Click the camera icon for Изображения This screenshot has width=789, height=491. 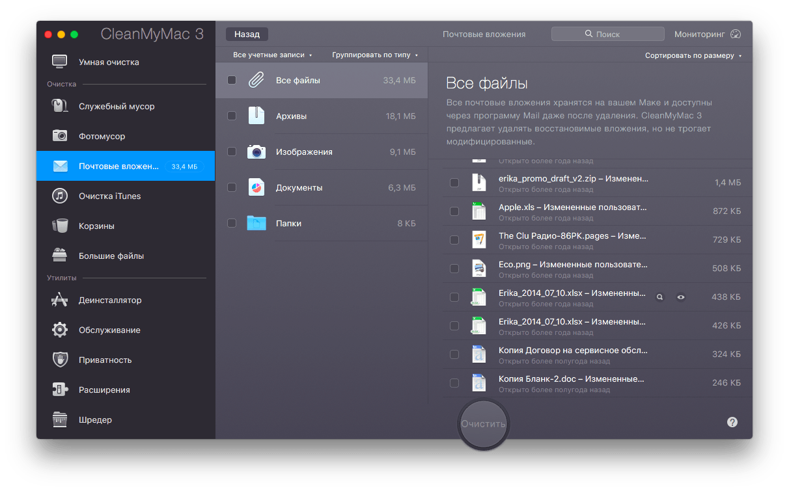coord(256,152)
